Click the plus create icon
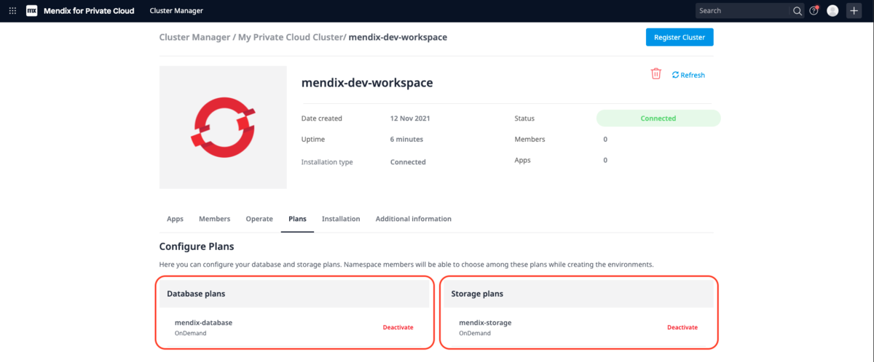 (854, 11)
